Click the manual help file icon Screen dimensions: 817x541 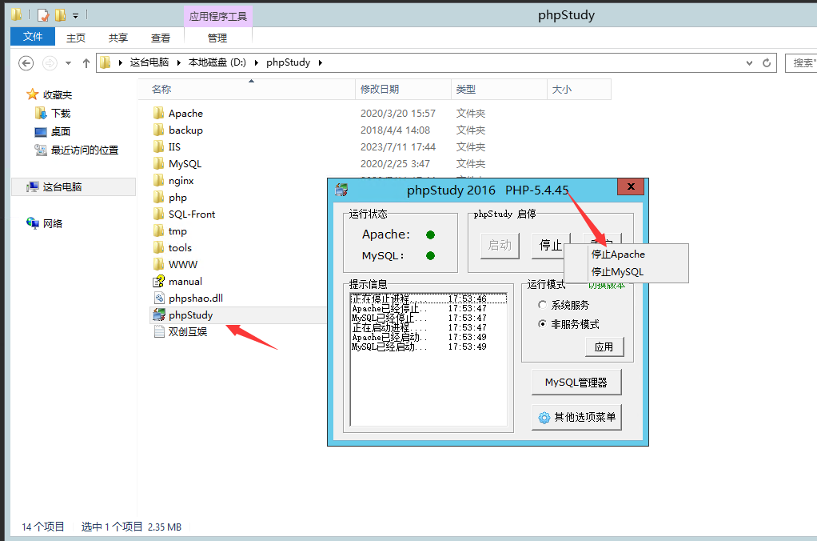pyautogui.click(x=158, y=282)
